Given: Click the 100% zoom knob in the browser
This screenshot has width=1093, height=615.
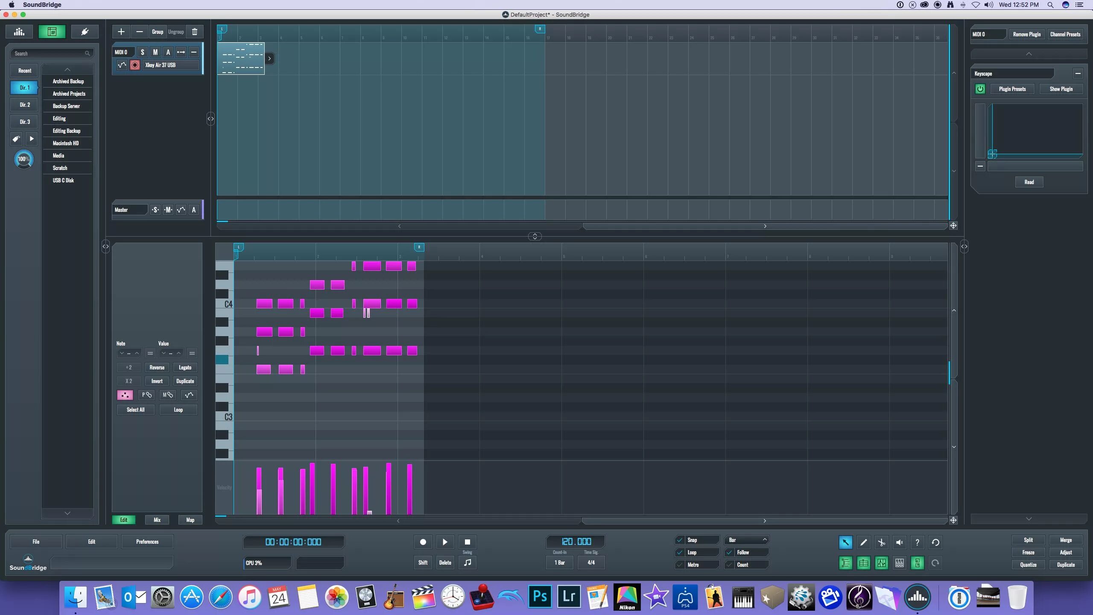Looking at the screenshot, I should 23,159.
